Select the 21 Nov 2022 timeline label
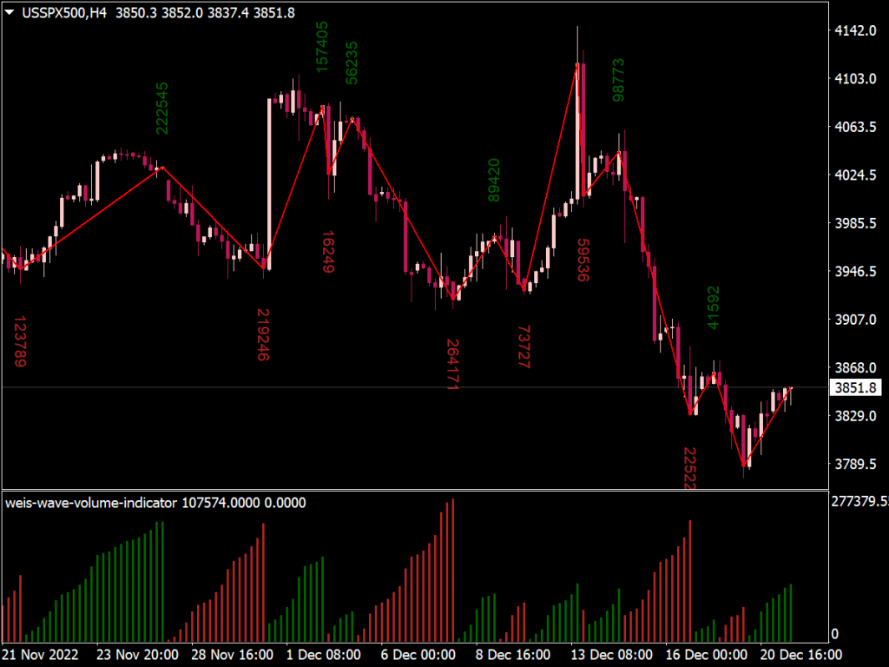This screenshot has width=889, height=667. click(40, 656)
